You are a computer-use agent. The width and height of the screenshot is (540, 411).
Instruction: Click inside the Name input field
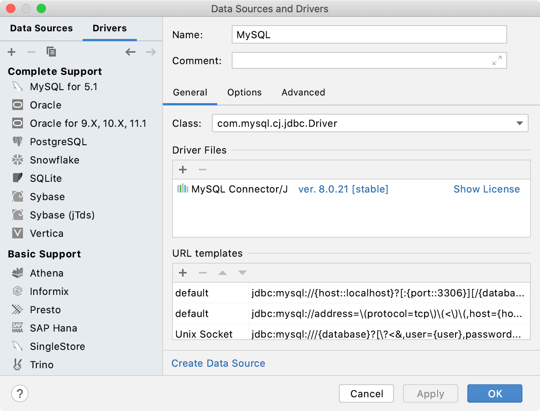344,34
